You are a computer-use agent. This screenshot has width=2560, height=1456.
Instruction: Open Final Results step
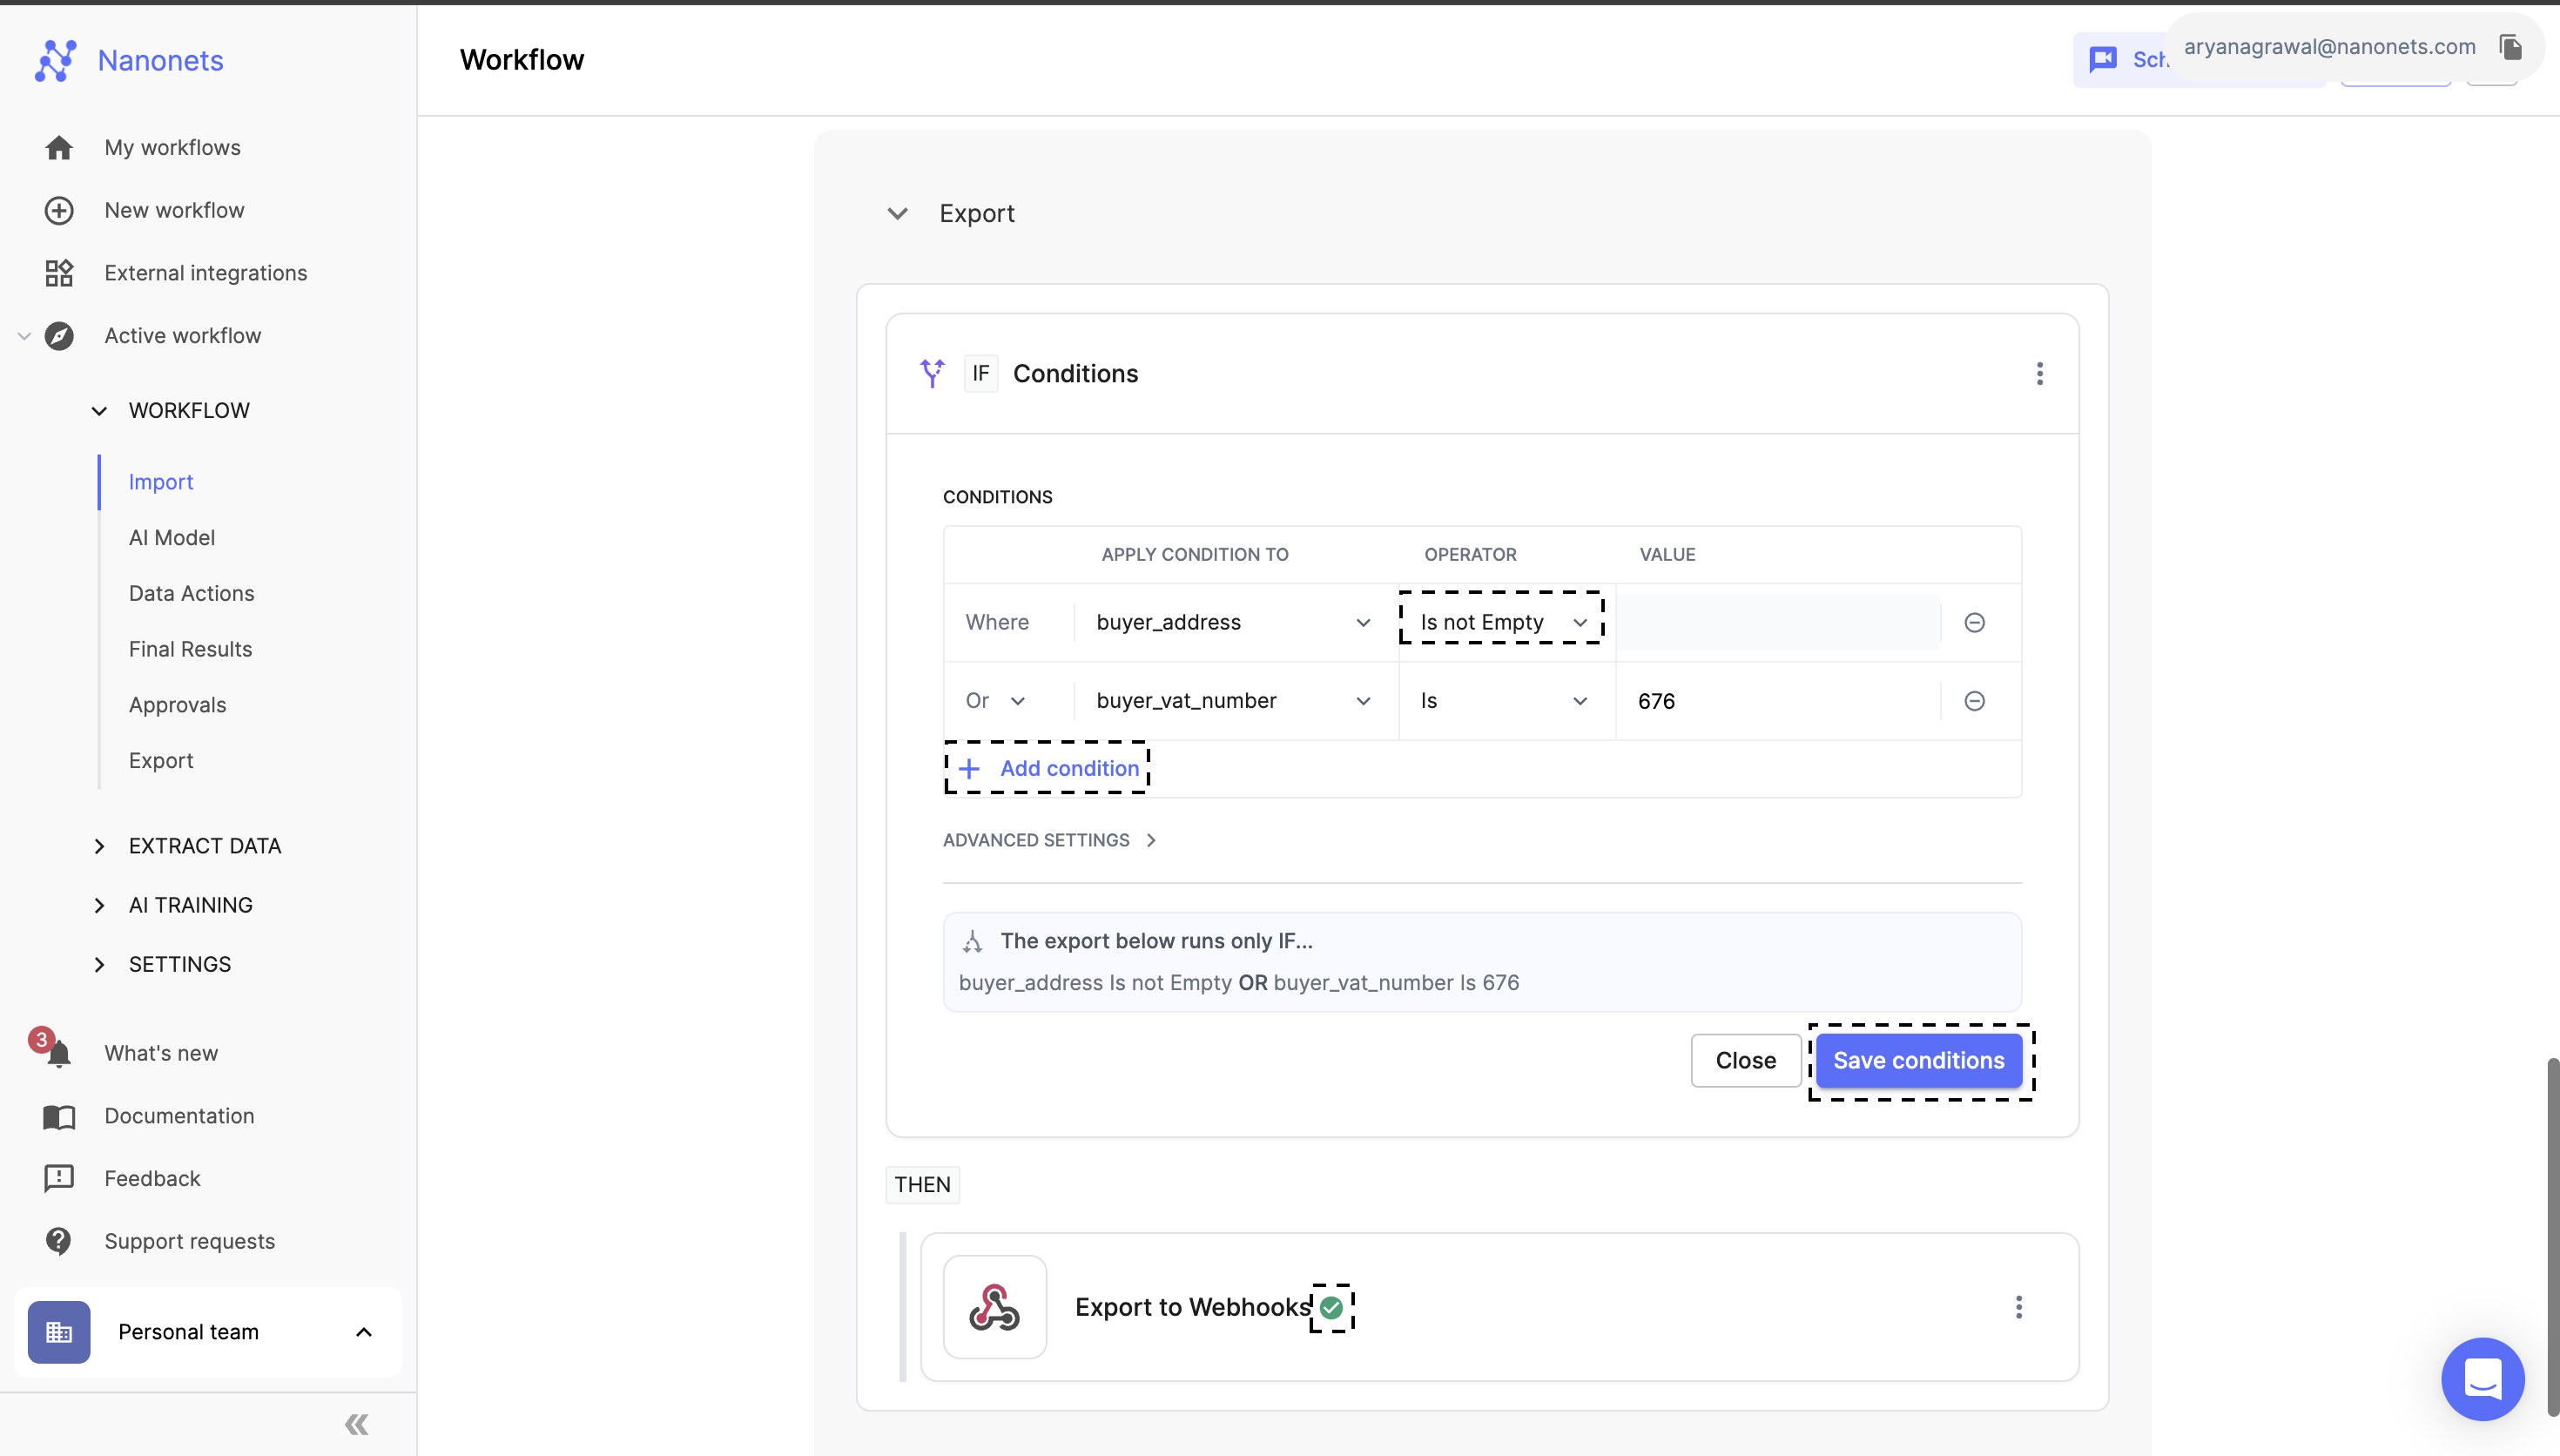pos(190,649)
